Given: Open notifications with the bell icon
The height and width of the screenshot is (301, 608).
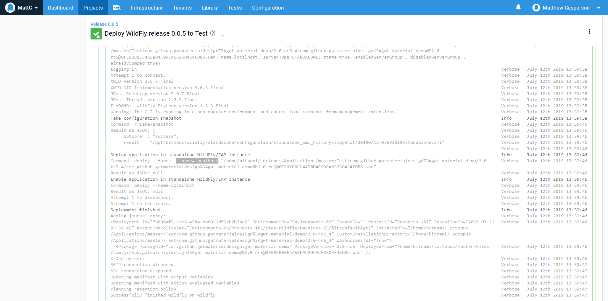Looking at the screenshot, I should 517,7.
